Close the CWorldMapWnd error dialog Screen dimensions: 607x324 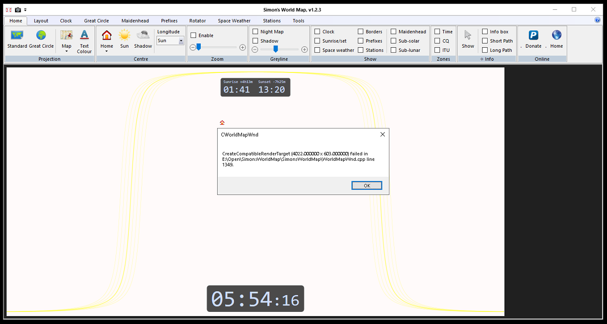click(382, 135)
